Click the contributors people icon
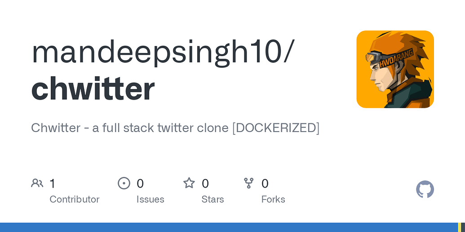This screenshot has width=465, height=232. (37, 183)
